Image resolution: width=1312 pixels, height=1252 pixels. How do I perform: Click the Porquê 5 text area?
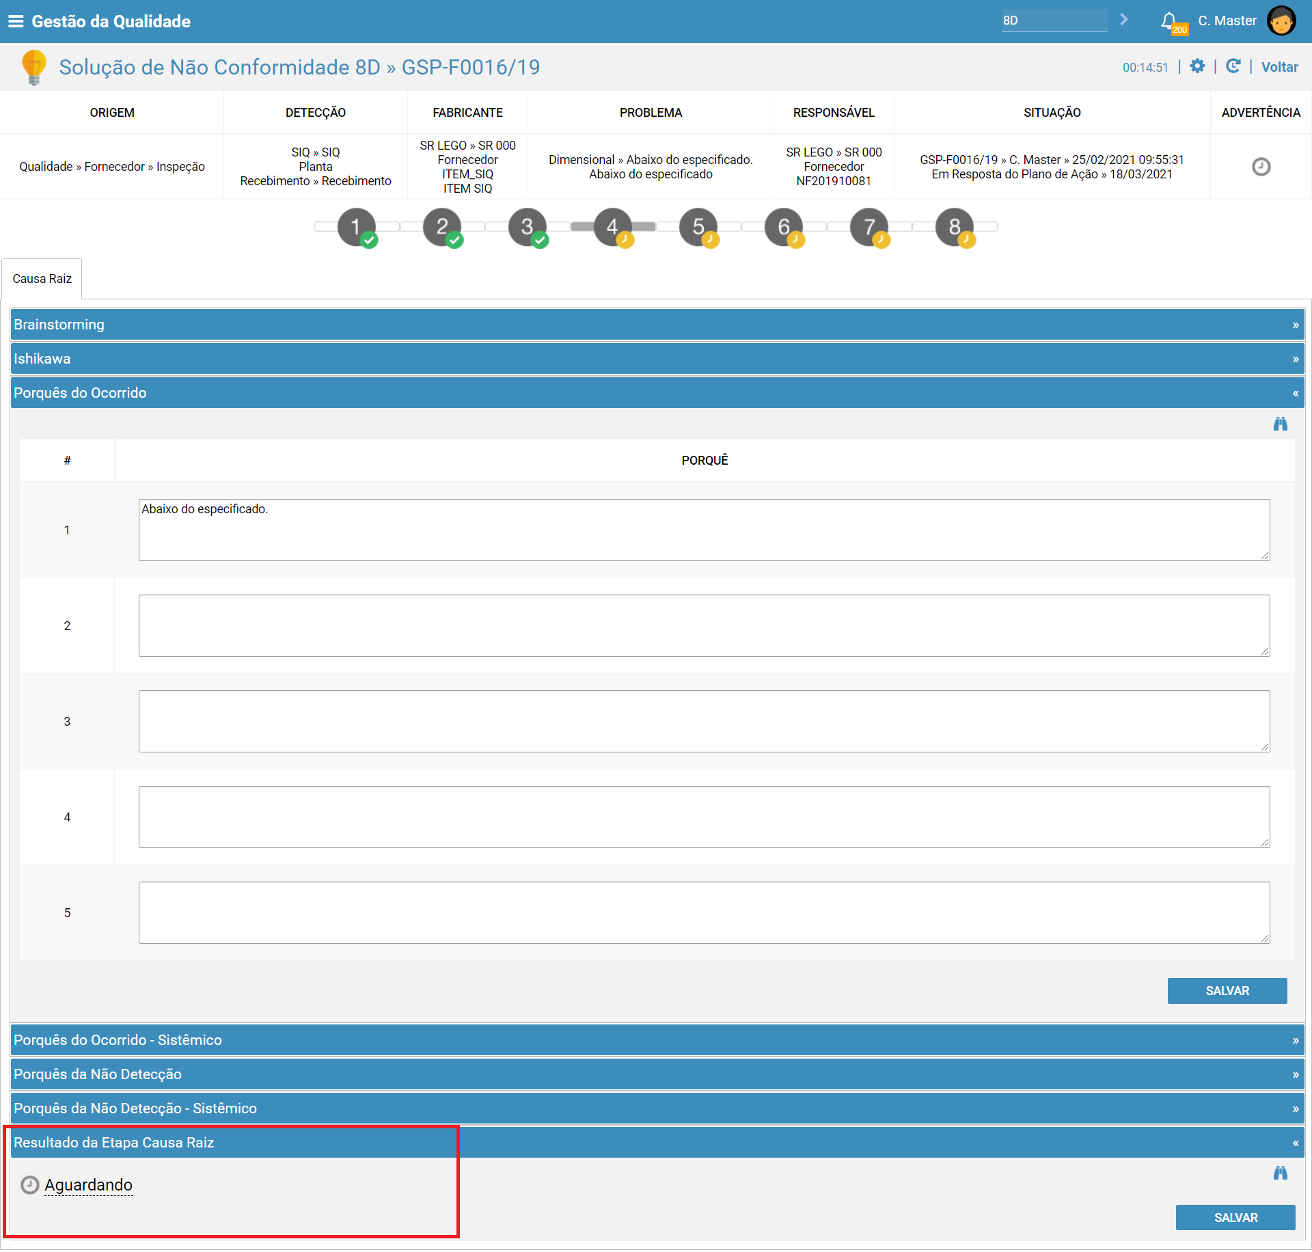pyautogui.click(x=704, y=913)
